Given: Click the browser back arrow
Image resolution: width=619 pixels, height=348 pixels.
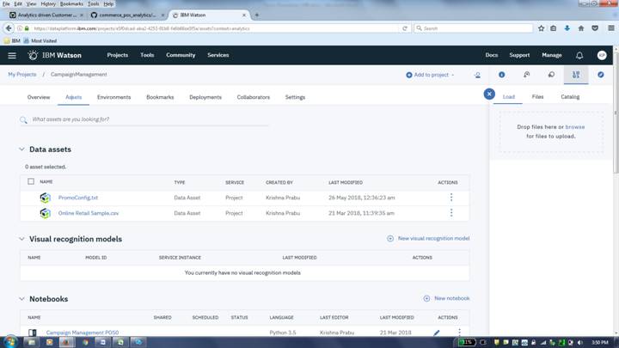Looking at the screenshot, I should 9,28.
